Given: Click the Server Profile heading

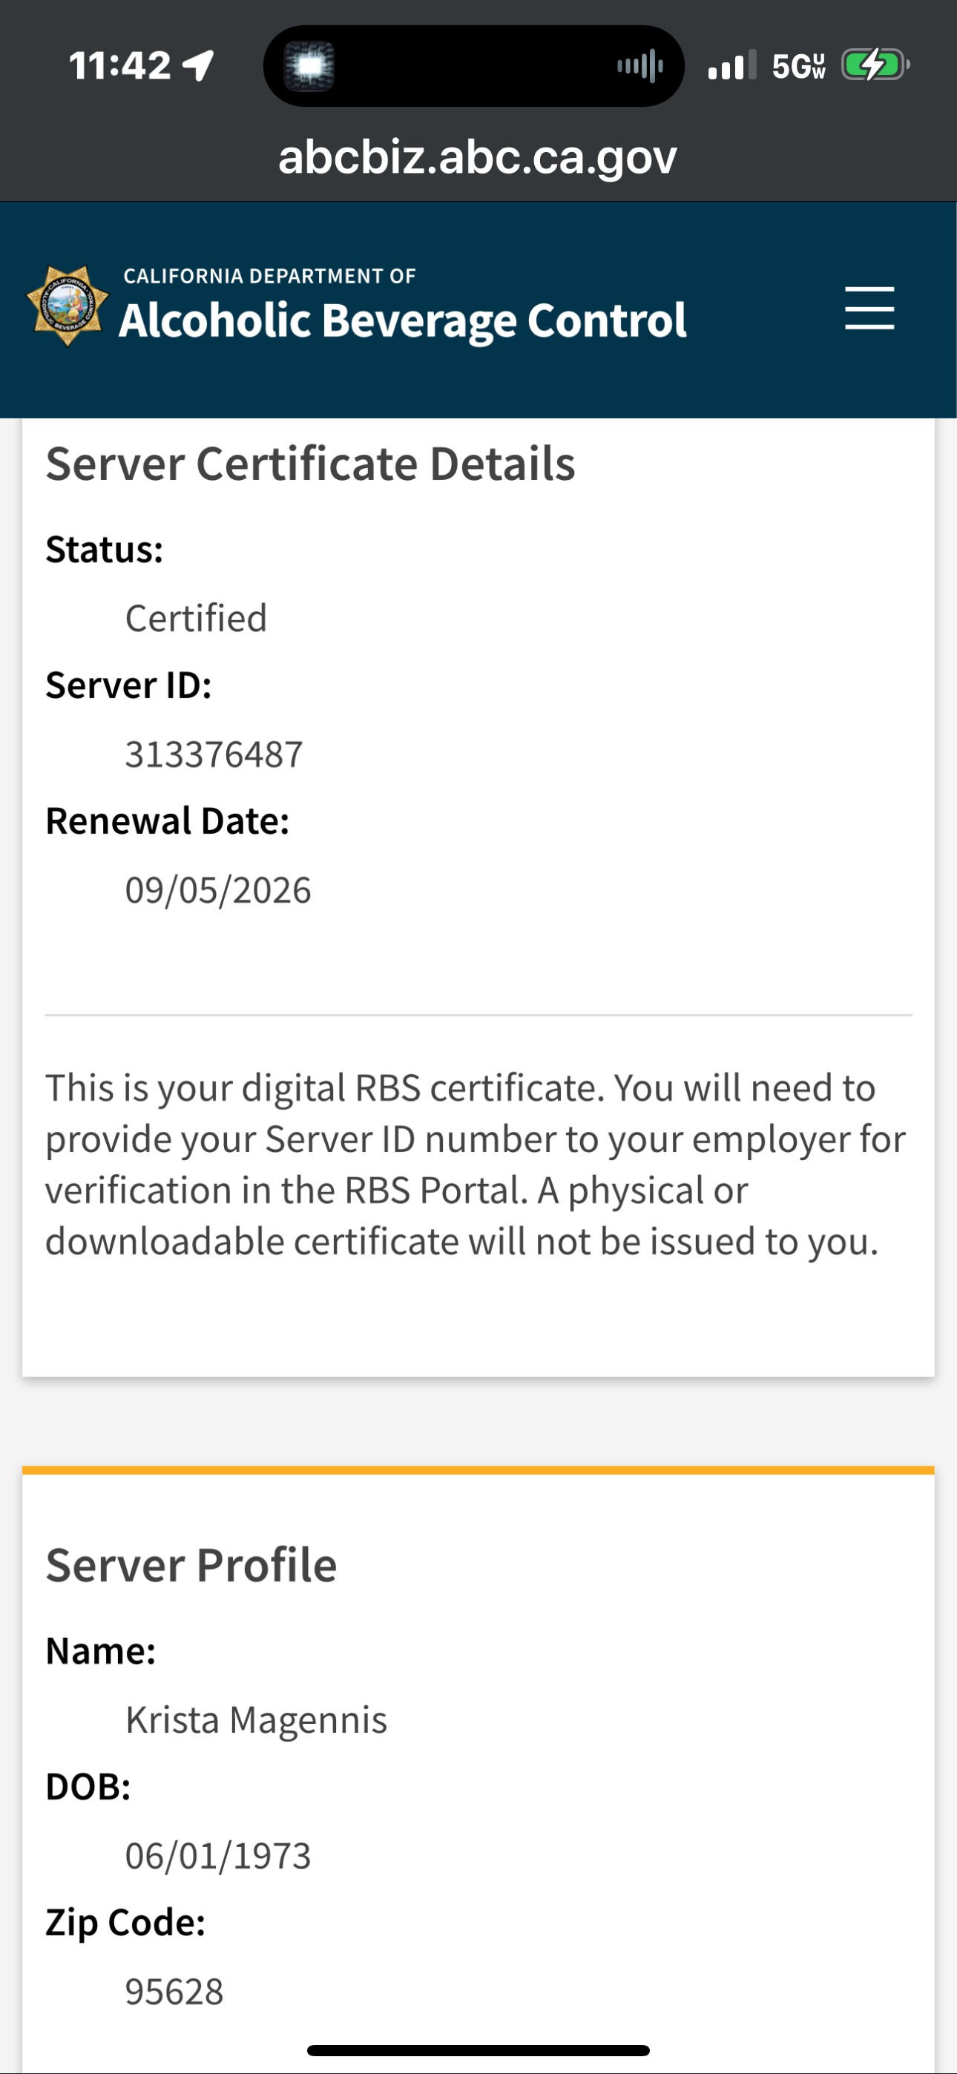Looking at the screenshot, I should tap(191, 1565).
